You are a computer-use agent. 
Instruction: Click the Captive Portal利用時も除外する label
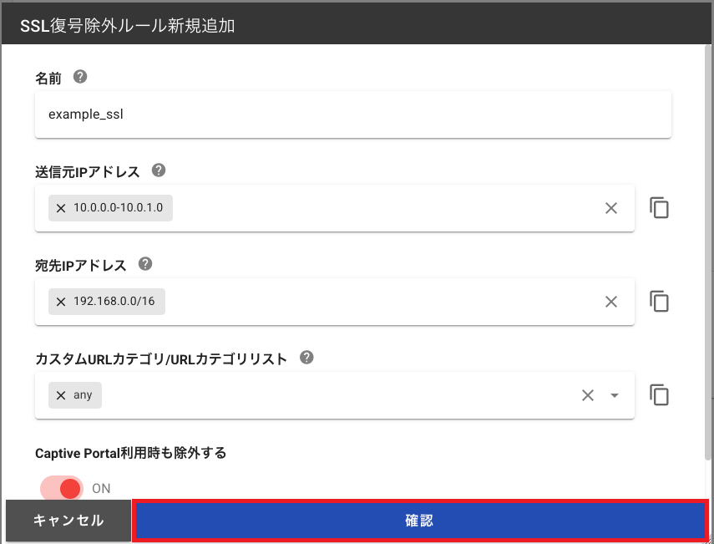(x=130, y=453)
